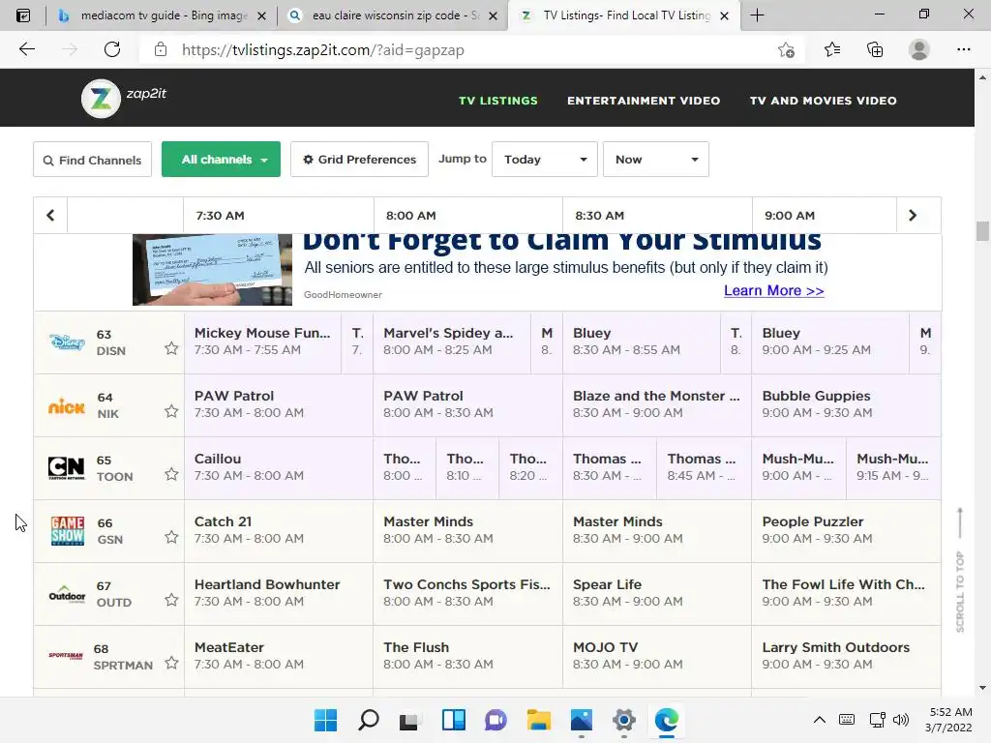Click the address bar URL

click(323, 50)
